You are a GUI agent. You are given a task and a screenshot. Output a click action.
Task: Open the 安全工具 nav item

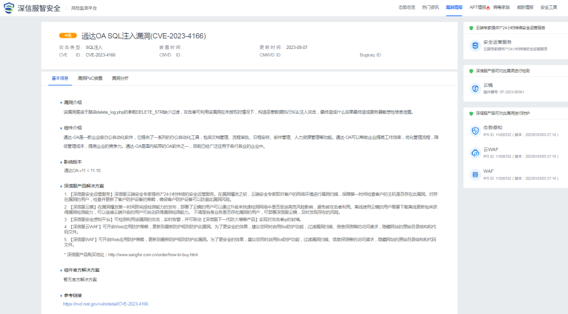click(549, 7)
